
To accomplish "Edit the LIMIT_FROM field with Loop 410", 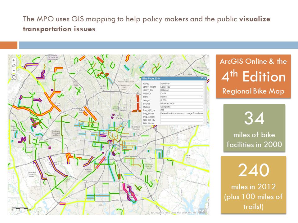I will coord(182,87).
